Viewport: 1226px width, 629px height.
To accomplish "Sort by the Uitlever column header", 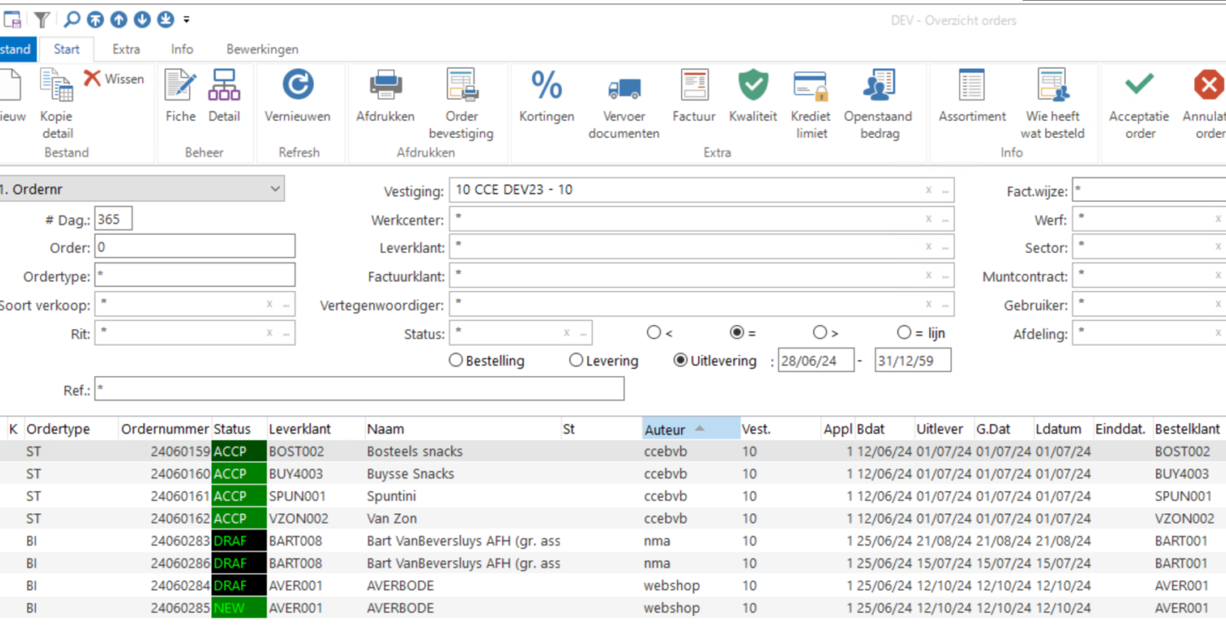I will click(x=942, y=429).
